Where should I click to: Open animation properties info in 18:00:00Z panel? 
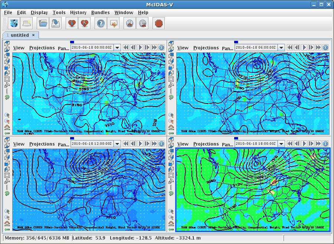click(325, 144)
